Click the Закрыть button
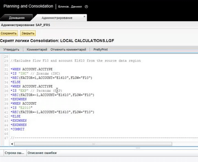This screenshot has height=162, width=198. [x=28, y=33]
